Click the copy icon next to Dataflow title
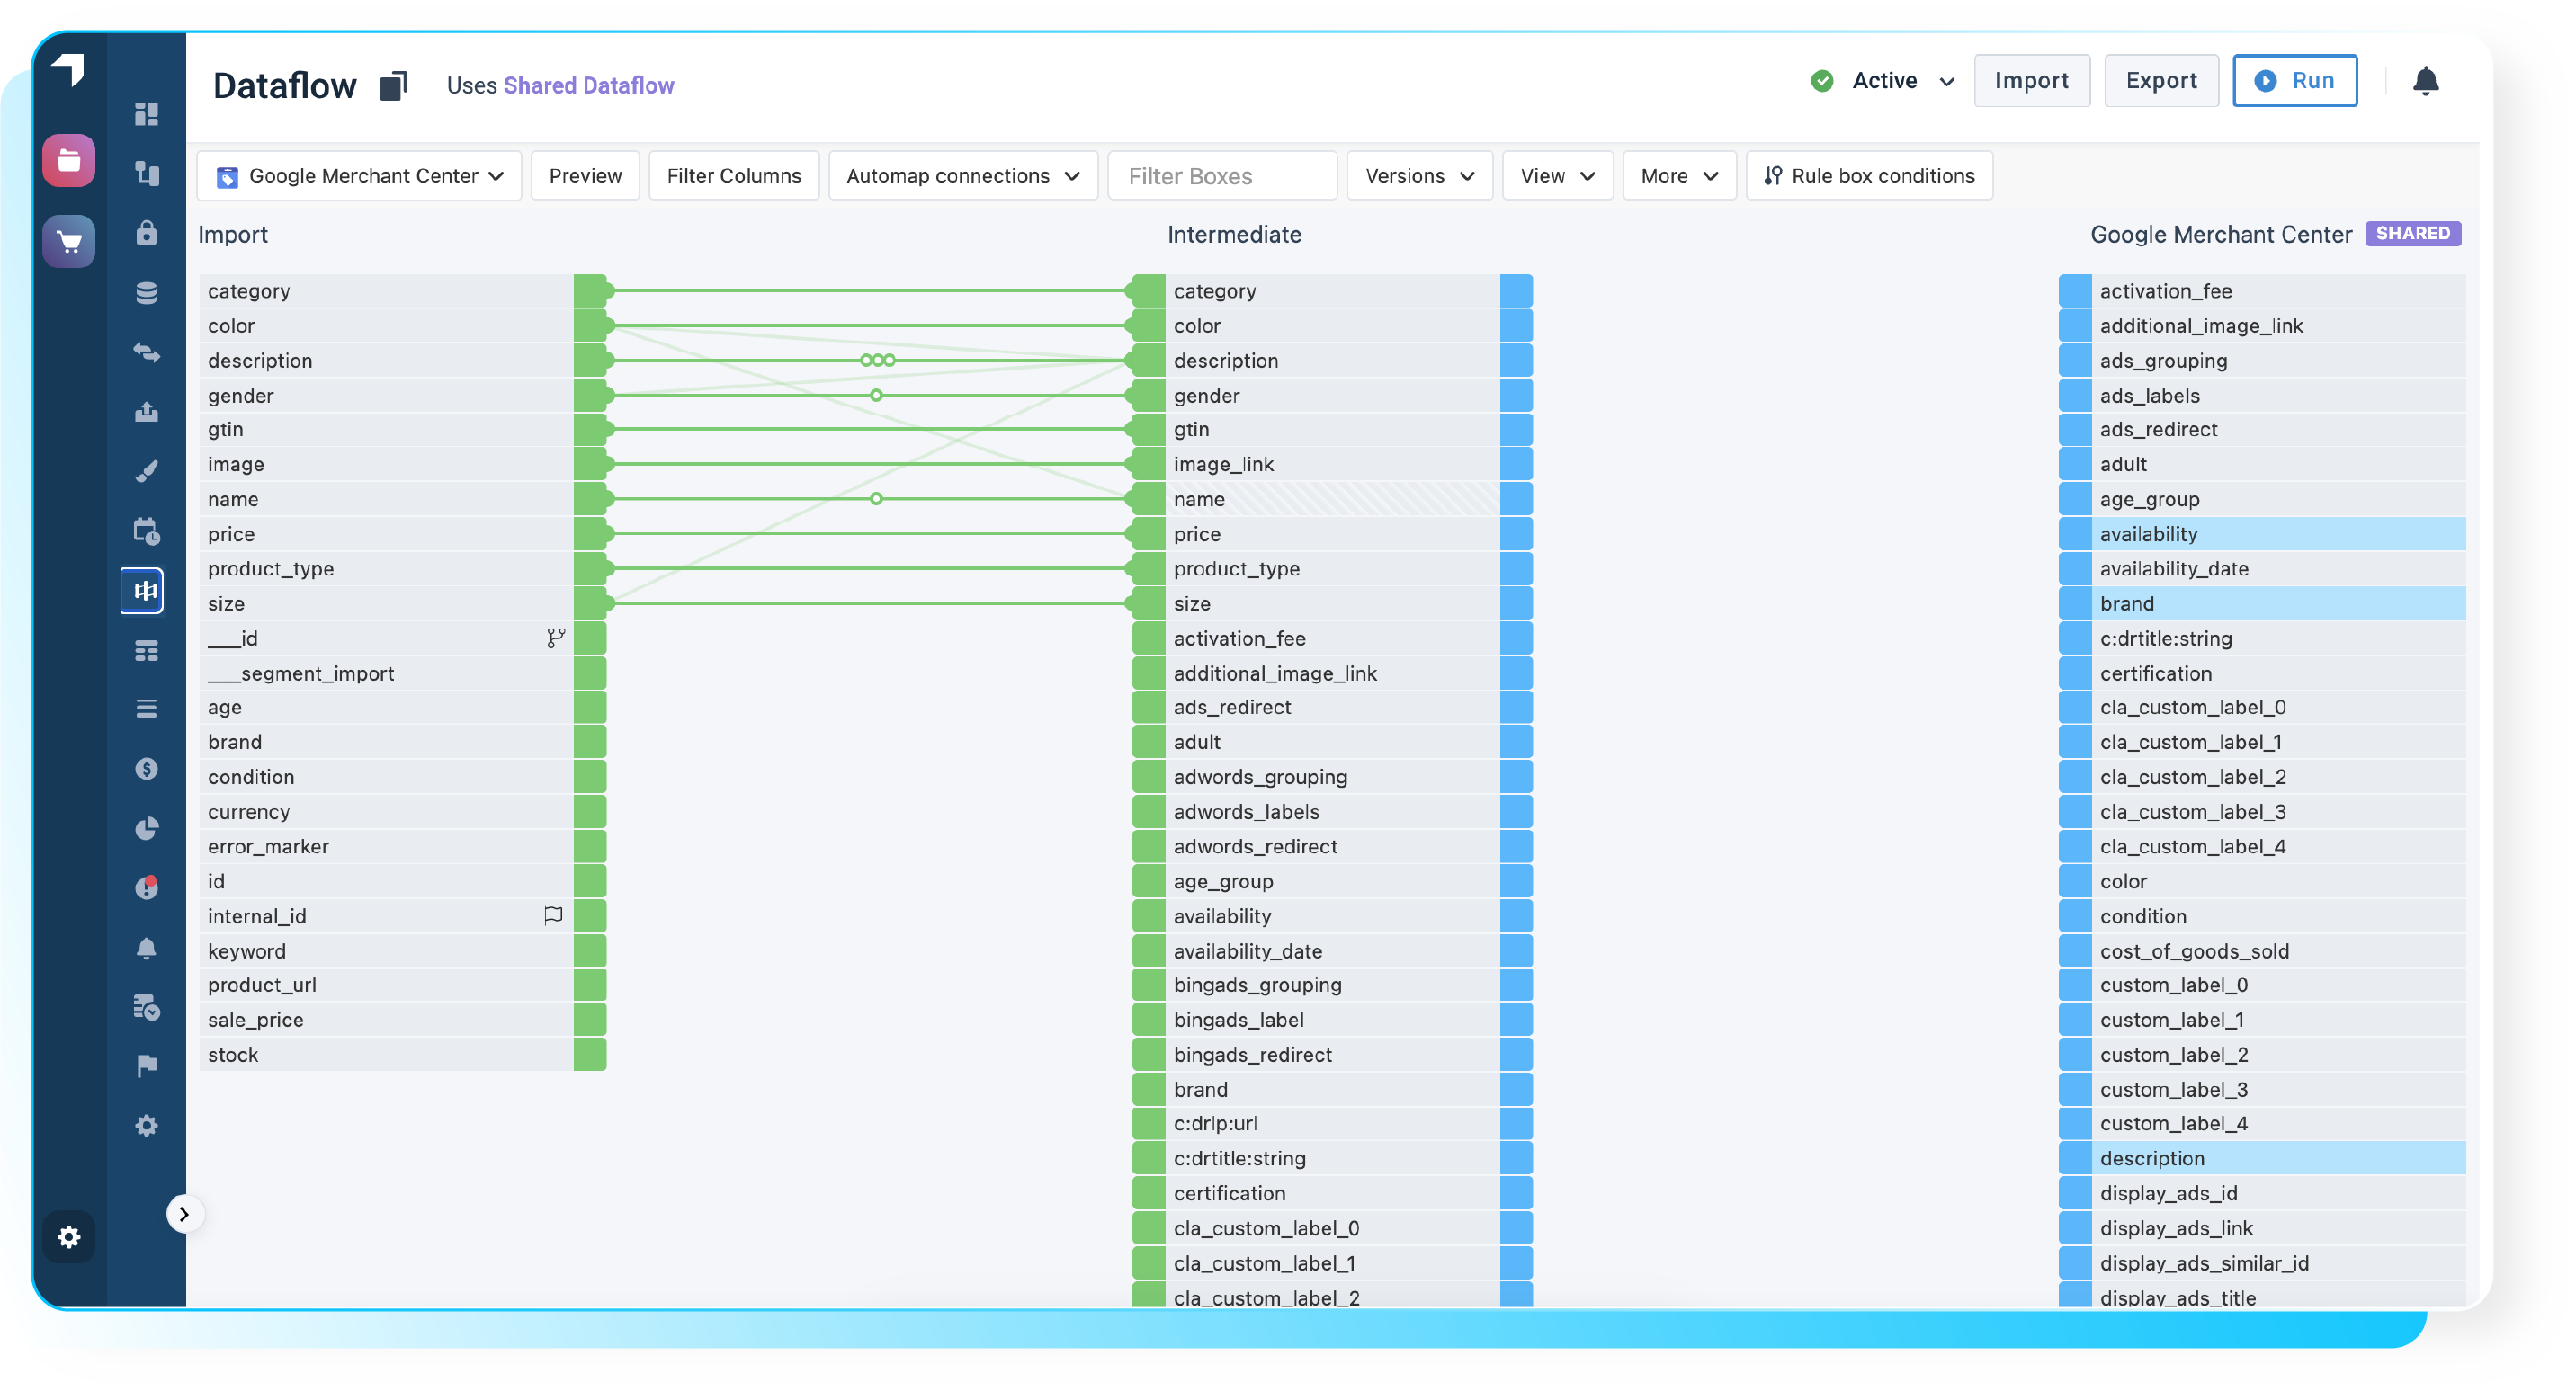 click(x=394, y=86)
